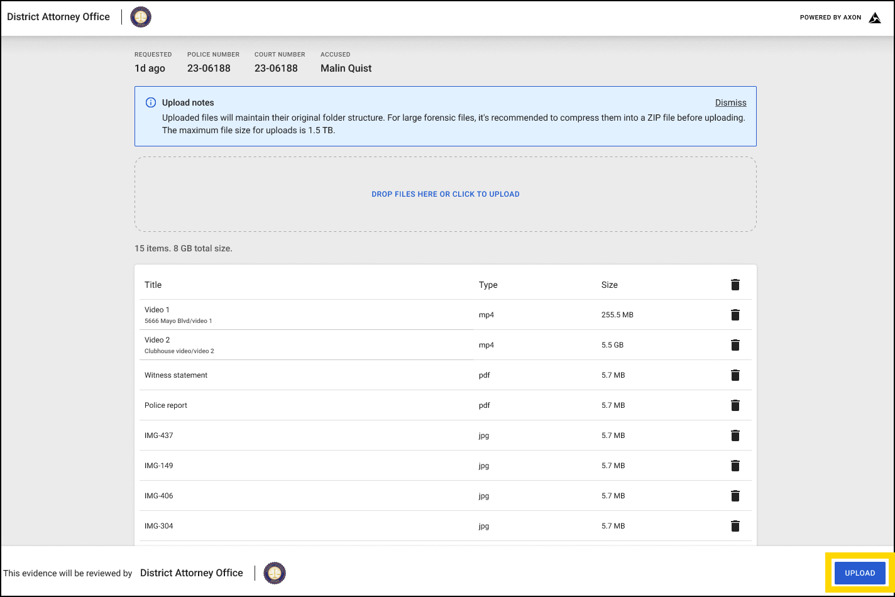Click the reviewer office seal at bottom
The image size is (895, 597).
273,572
